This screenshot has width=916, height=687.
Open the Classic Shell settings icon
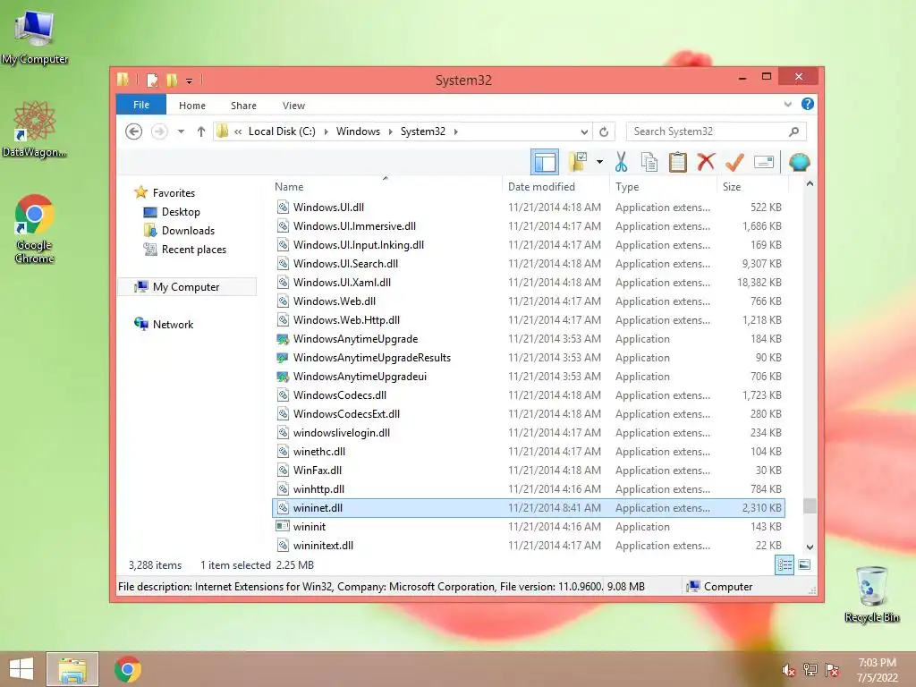799,162
